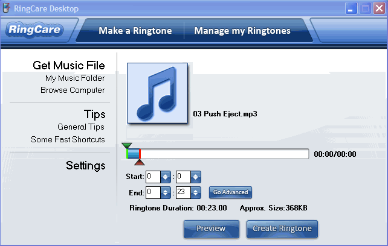388x246 pixels.
Task: Click the End seconds spinner arrows
Action: 195,193
